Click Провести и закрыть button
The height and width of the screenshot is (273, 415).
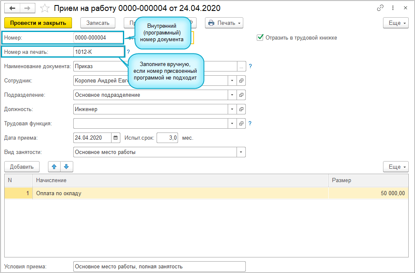click(38, 23)
